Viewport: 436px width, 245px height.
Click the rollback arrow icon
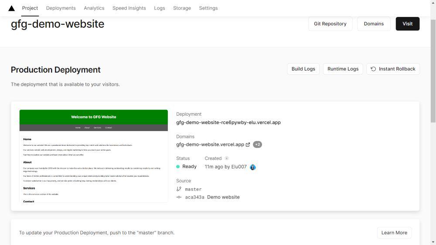click(374, 69)
